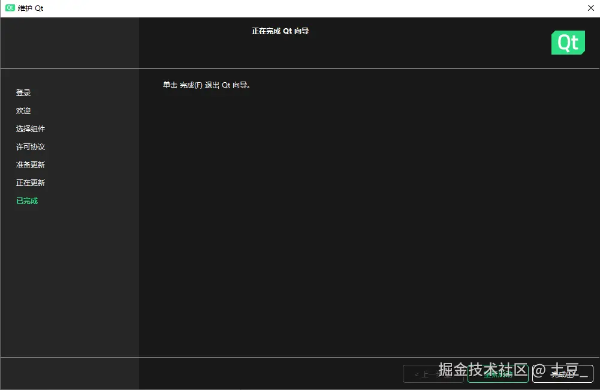Close the 维护 Qt window

[591, 8]
